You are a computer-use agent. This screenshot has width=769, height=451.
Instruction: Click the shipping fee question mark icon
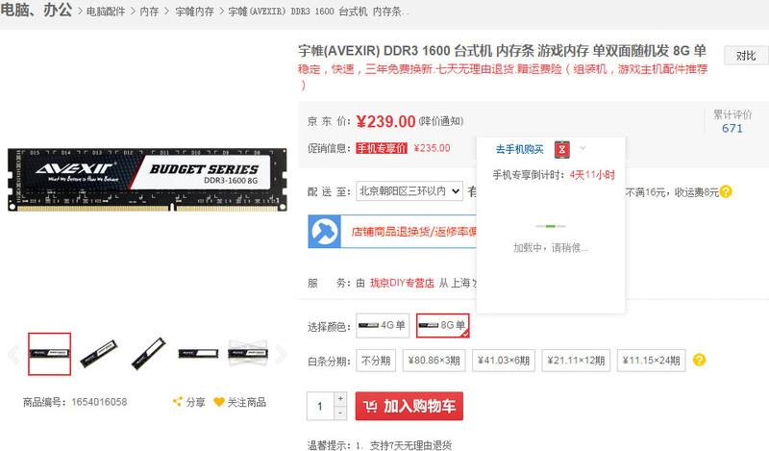[726, 192]
